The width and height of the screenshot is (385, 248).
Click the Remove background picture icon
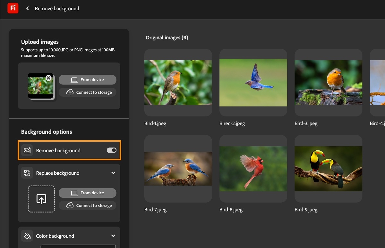[27, 150]
